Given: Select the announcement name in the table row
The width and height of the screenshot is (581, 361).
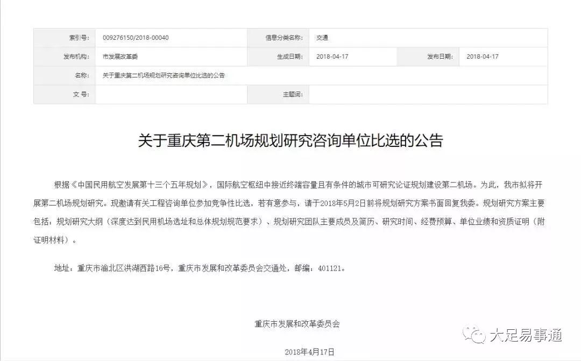Looking at the screenshot, I should pyautogui.click(x=164, y=75).
